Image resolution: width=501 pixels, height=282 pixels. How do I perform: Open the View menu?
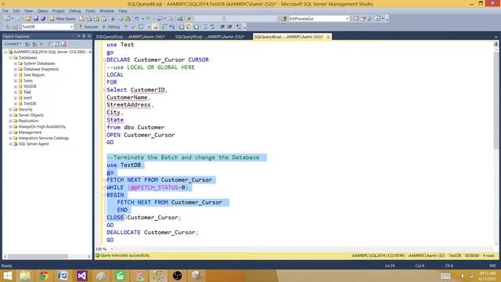click(28, 11)
